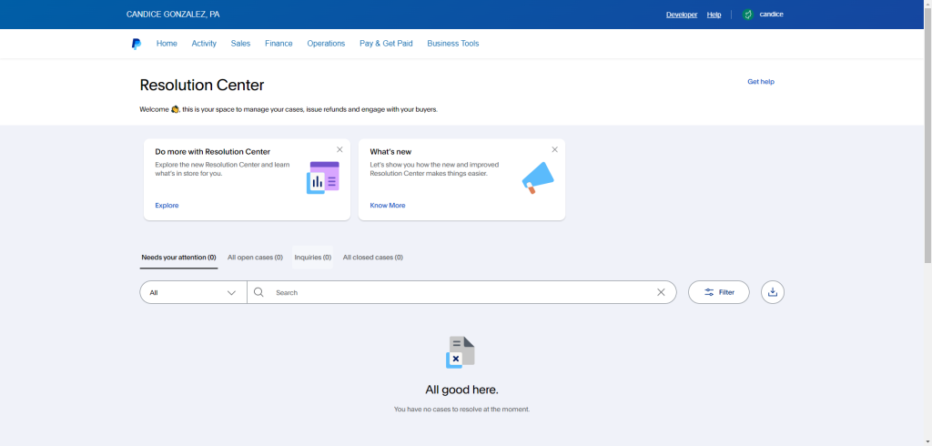932x446 pixels.
Task: Open the Filter options
Action: [718, 292]
